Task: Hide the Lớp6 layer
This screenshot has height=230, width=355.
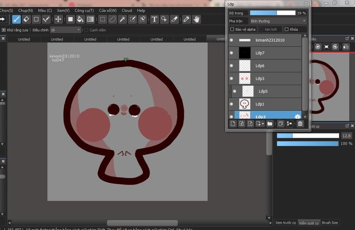Action: (231, 65)
